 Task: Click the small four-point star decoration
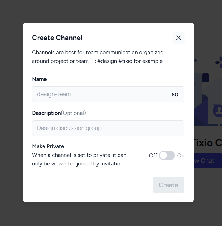tap(195, 60)
